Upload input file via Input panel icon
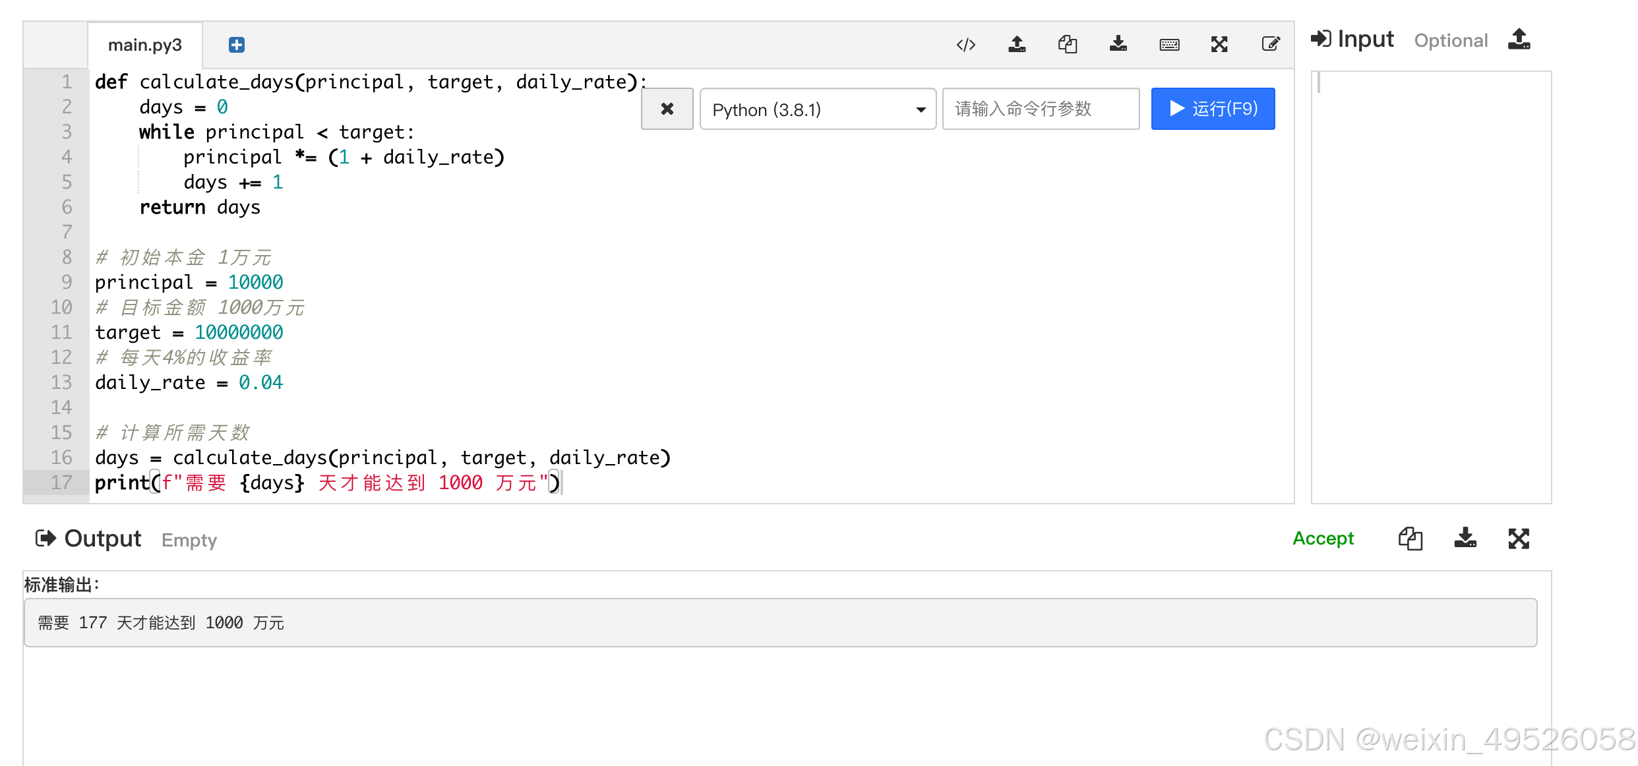The height and width of the screenshot is (766, 1638). click(1519, 40)
